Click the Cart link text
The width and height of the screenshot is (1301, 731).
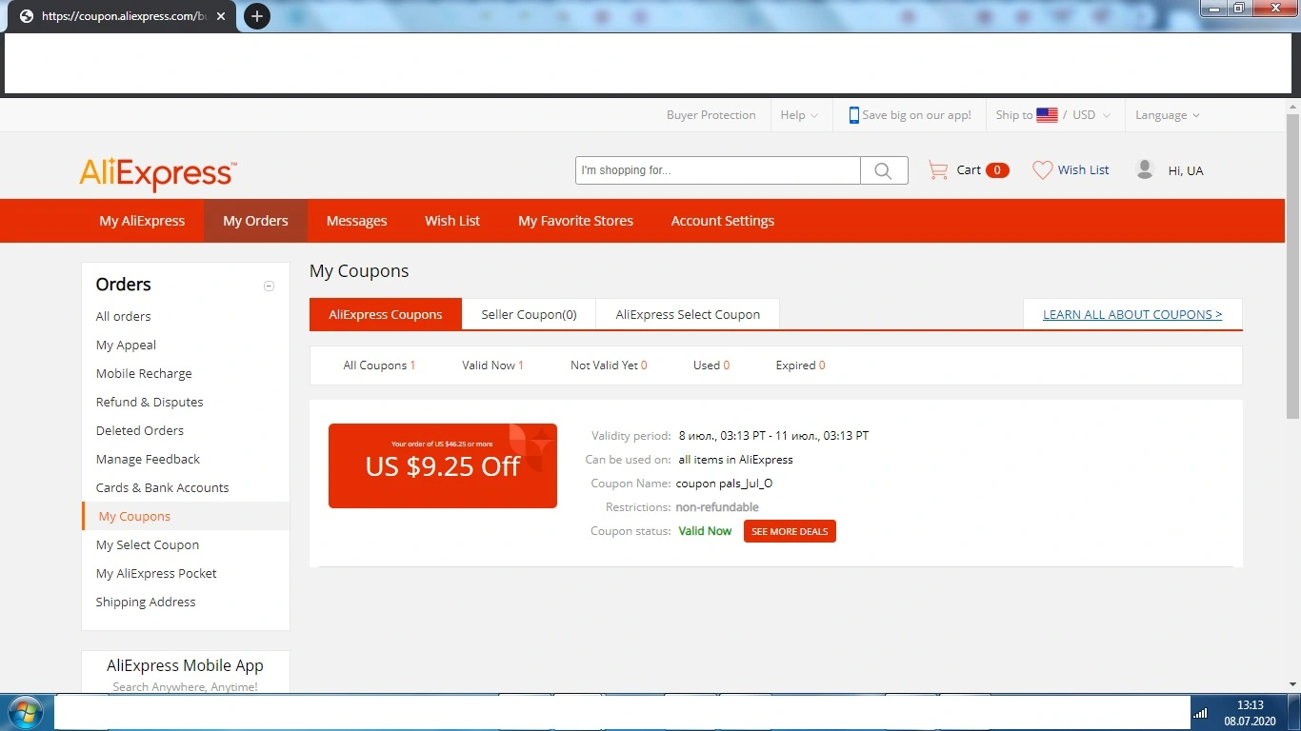click(x=969, y=170)
